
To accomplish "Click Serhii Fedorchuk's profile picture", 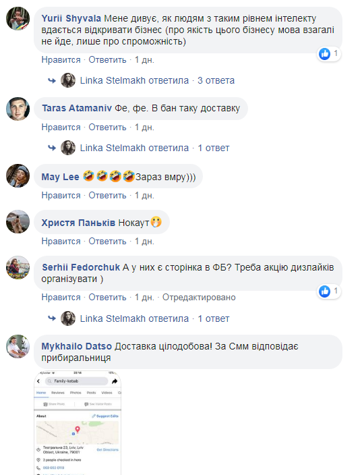I will pyautogui.click(x=18, y=267).
